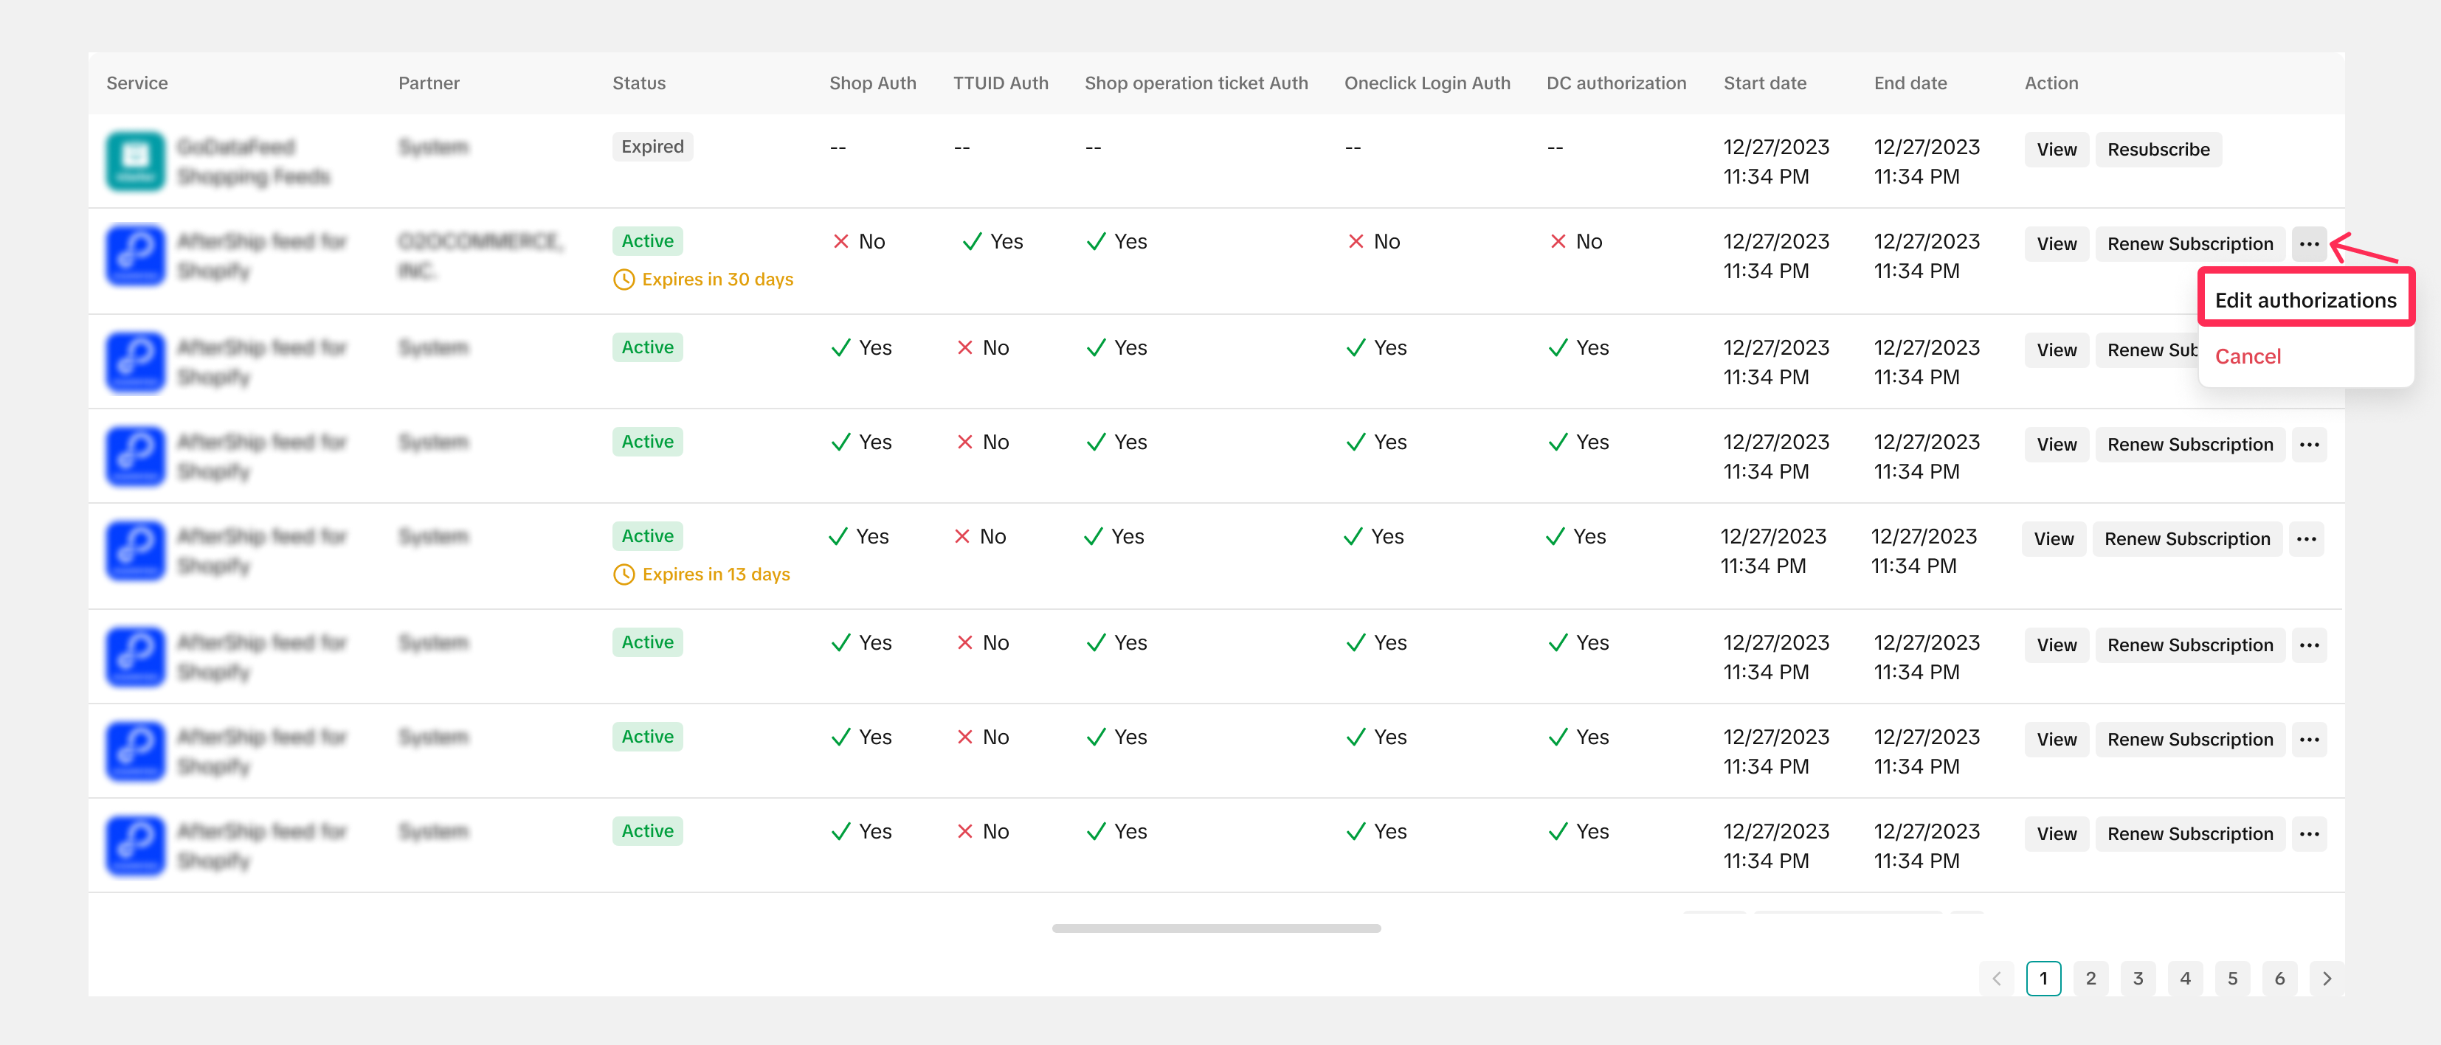Click the clock icon beside Expires in 30 days
Image resolution: width=2441 pixels, height=1045 pixels.
[x=624, y=280]
